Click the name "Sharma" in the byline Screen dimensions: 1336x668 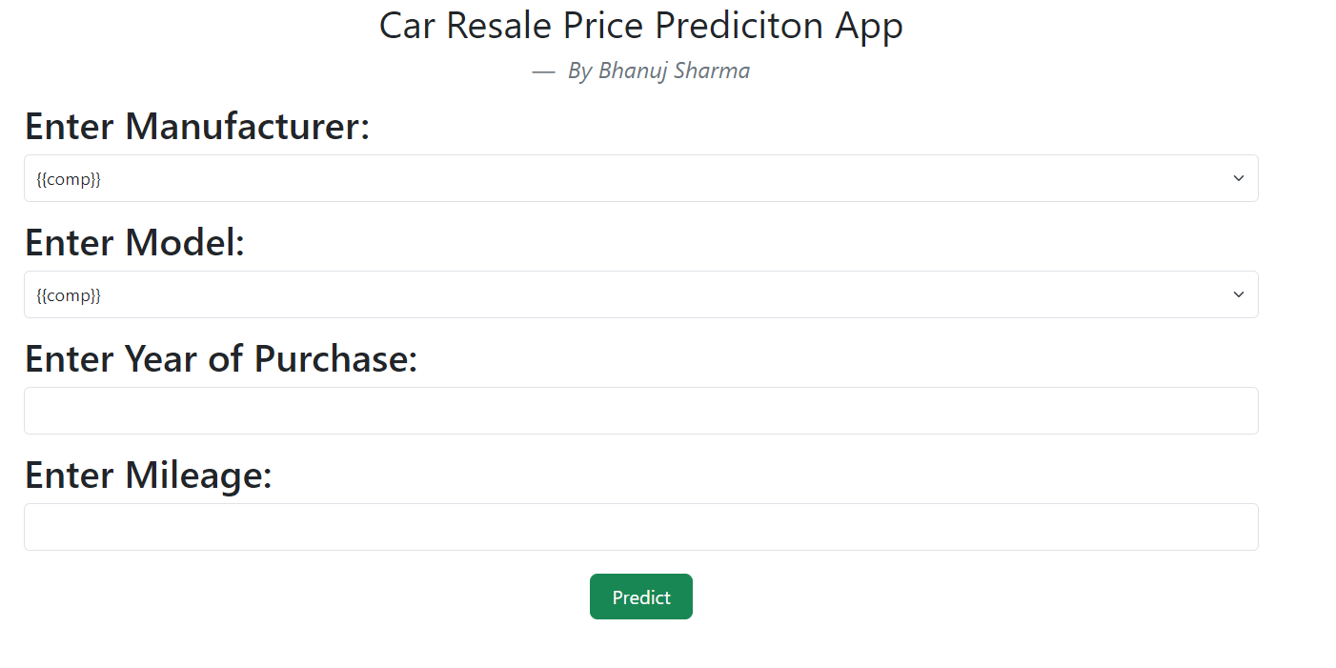(x=714, y=71)
